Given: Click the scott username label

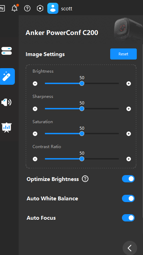Looking at the screenshot, I should (x=67, y=8).
